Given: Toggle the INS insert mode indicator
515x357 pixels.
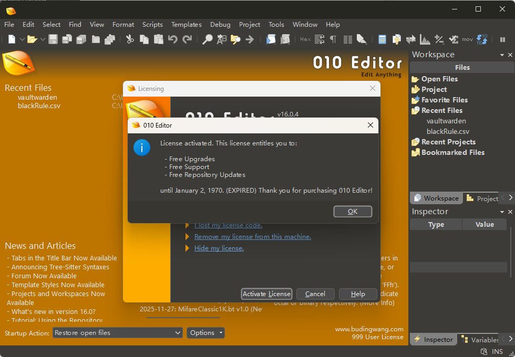Looking at the screenshot, I should 497,351.
